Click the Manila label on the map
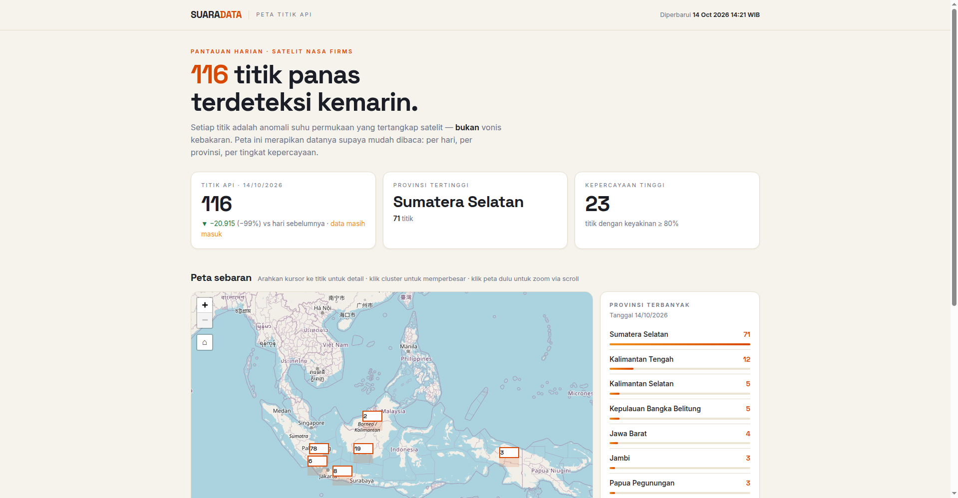Screen dimensions: 958x498 coord(408,346)
